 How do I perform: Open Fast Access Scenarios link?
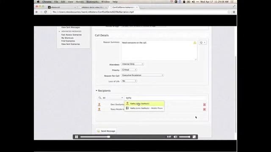[x=72, y=35]
